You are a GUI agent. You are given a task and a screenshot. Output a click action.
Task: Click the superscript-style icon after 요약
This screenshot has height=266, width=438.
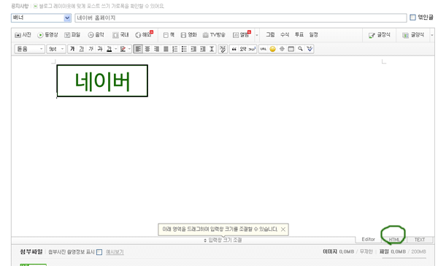(253, 49)
